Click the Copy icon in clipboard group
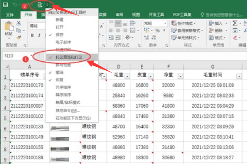Image resolution: width=247 pixels, height=164 pixels. click(x=18, y=30)
